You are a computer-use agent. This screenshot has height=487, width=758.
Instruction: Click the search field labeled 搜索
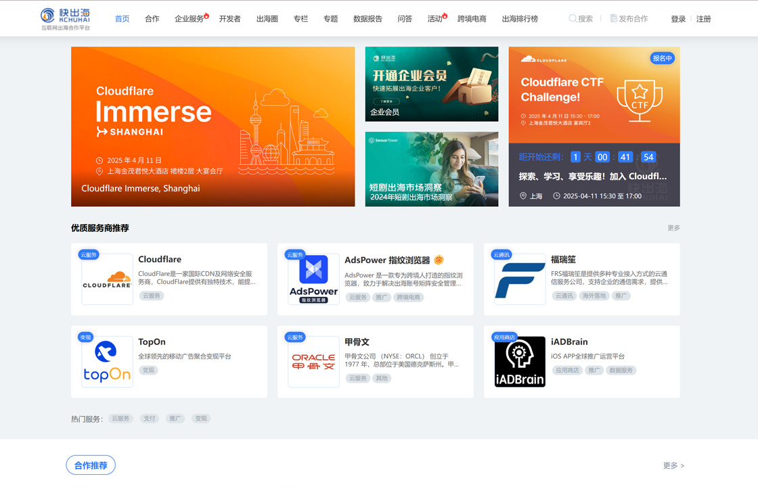pos(581,19)
